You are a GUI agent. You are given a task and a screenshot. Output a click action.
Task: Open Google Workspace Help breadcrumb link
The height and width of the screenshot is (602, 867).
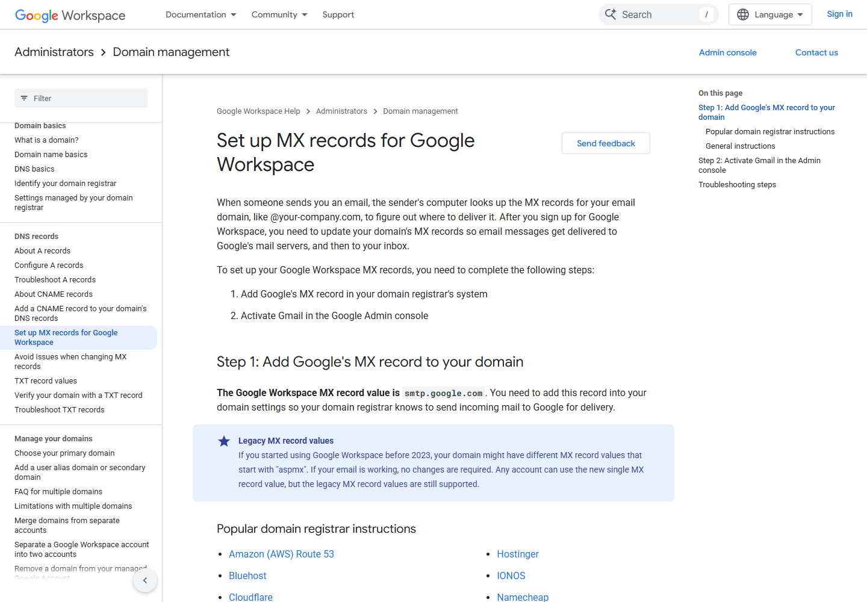[x=258, y=111]
